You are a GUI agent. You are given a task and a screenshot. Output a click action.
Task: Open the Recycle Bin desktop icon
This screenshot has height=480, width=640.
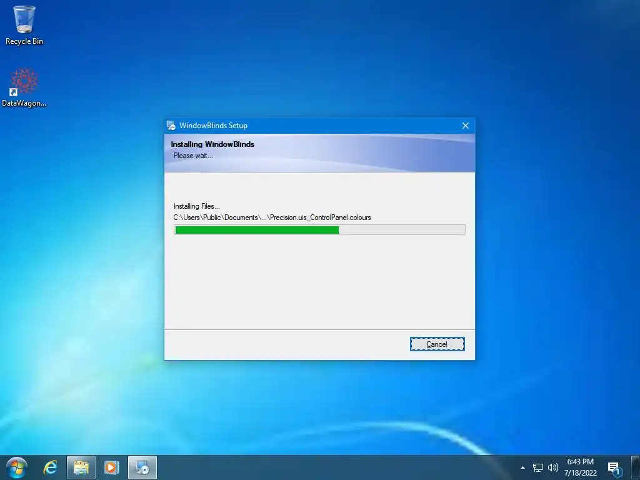coord(24,25)
